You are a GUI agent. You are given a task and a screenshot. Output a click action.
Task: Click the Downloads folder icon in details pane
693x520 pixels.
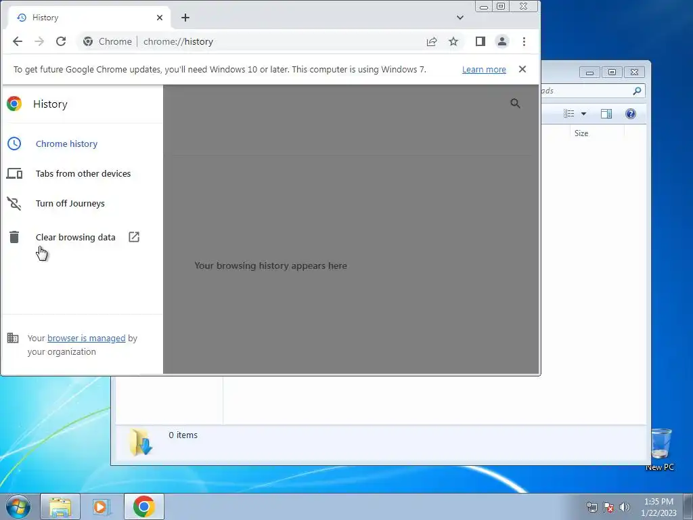pos(141,441)
